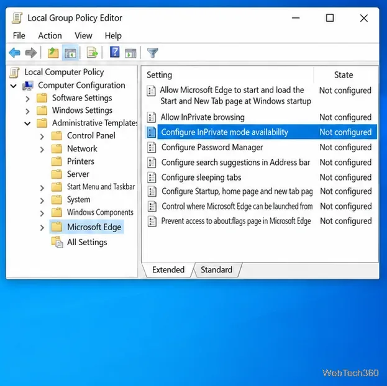Image resolution: width=387 pixels, height=386 pixels.
Task: Click the Server folder icon
Action: [x=57, y=174]
